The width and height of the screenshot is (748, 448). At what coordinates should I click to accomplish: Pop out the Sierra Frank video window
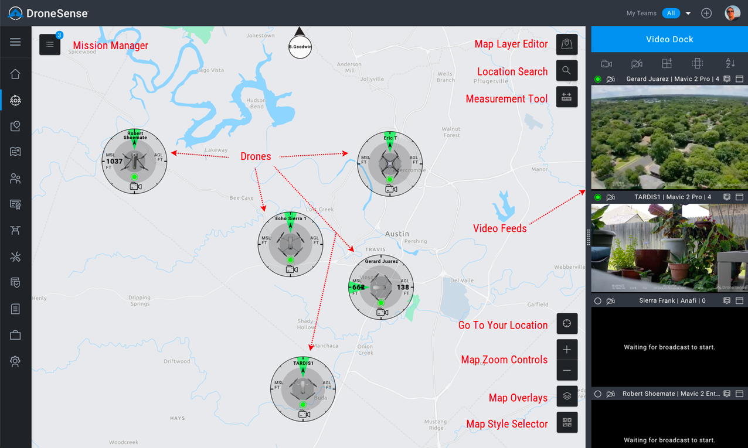click(739, 300)
